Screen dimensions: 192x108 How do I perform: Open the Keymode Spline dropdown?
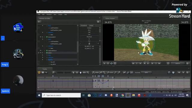click(146, 73)
